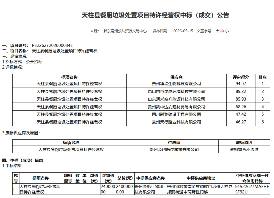
Task: Click the score 89.22
Action: tap(241, 91)
